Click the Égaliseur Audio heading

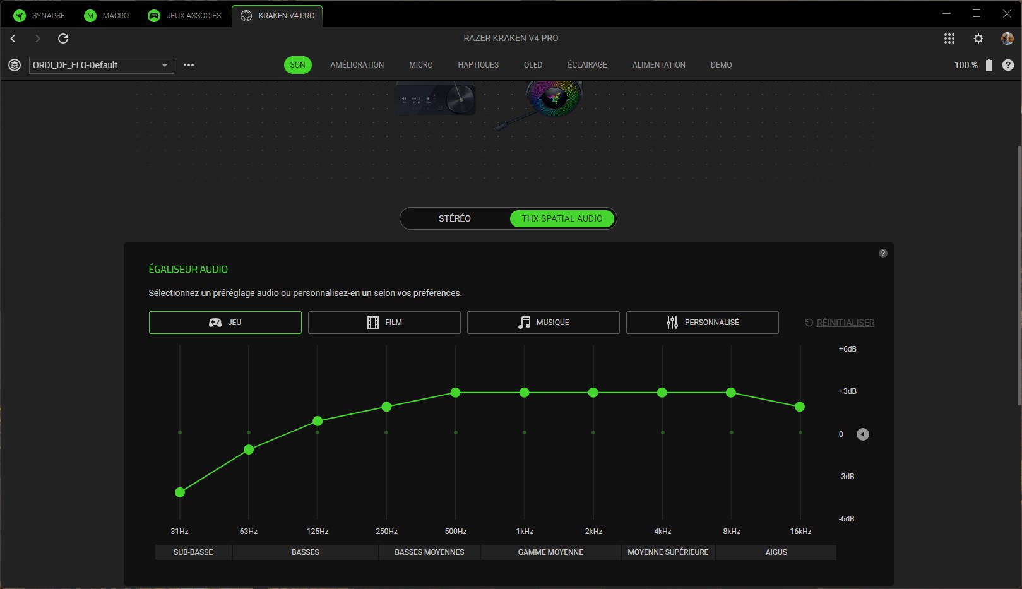point(188,270)
